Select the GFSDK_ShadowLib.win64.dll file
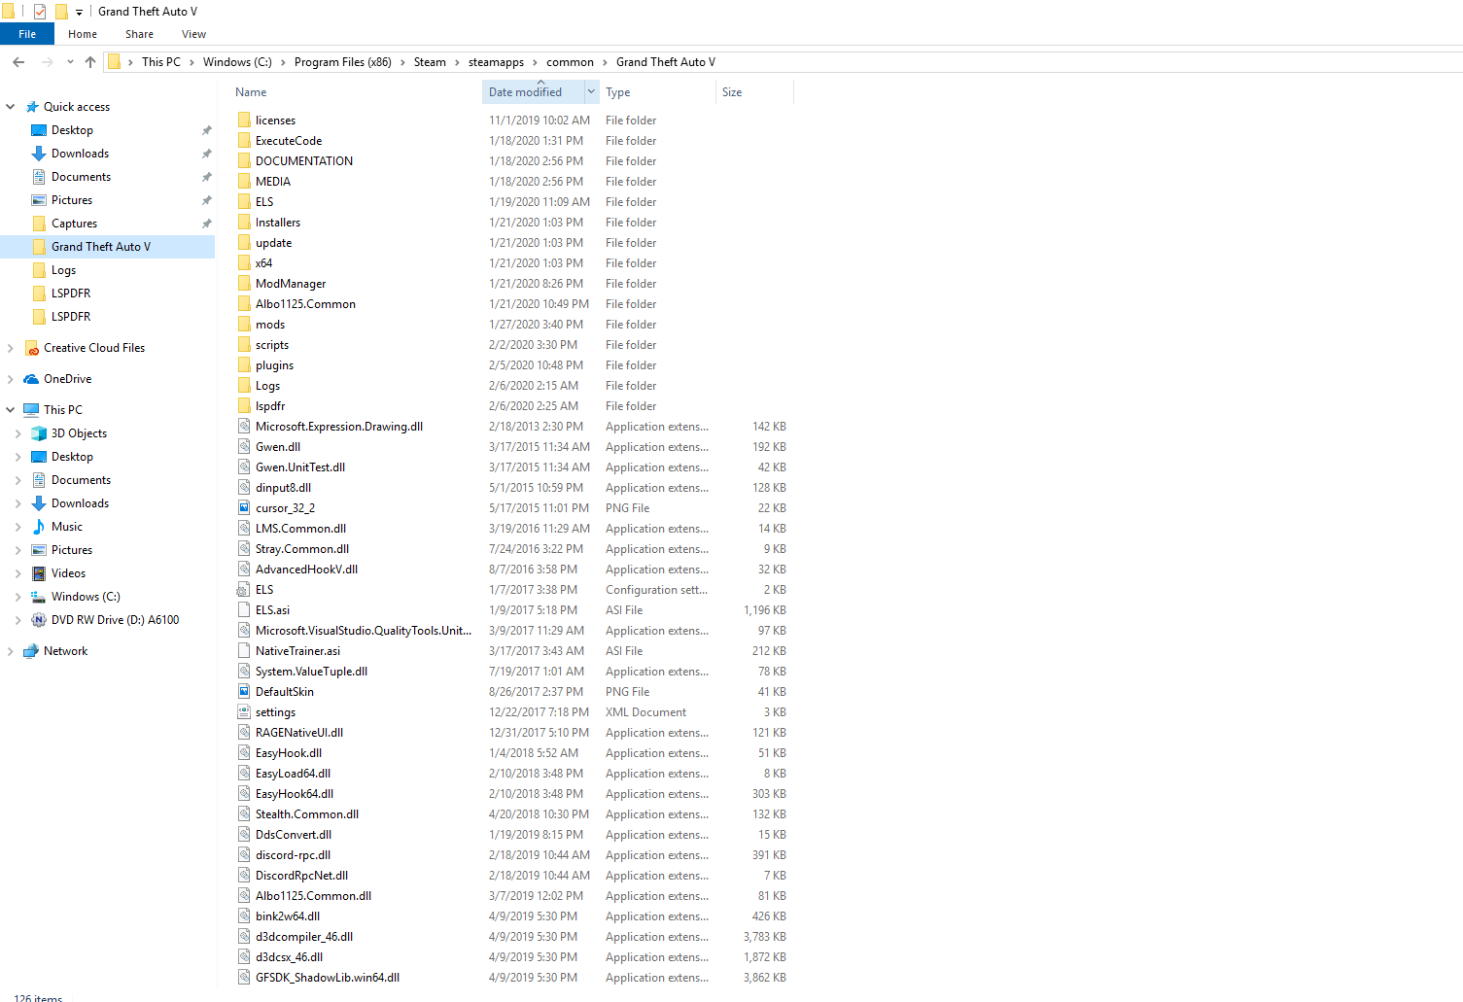This screenshot has height=1002, width=1463. (x=511, y=978)
